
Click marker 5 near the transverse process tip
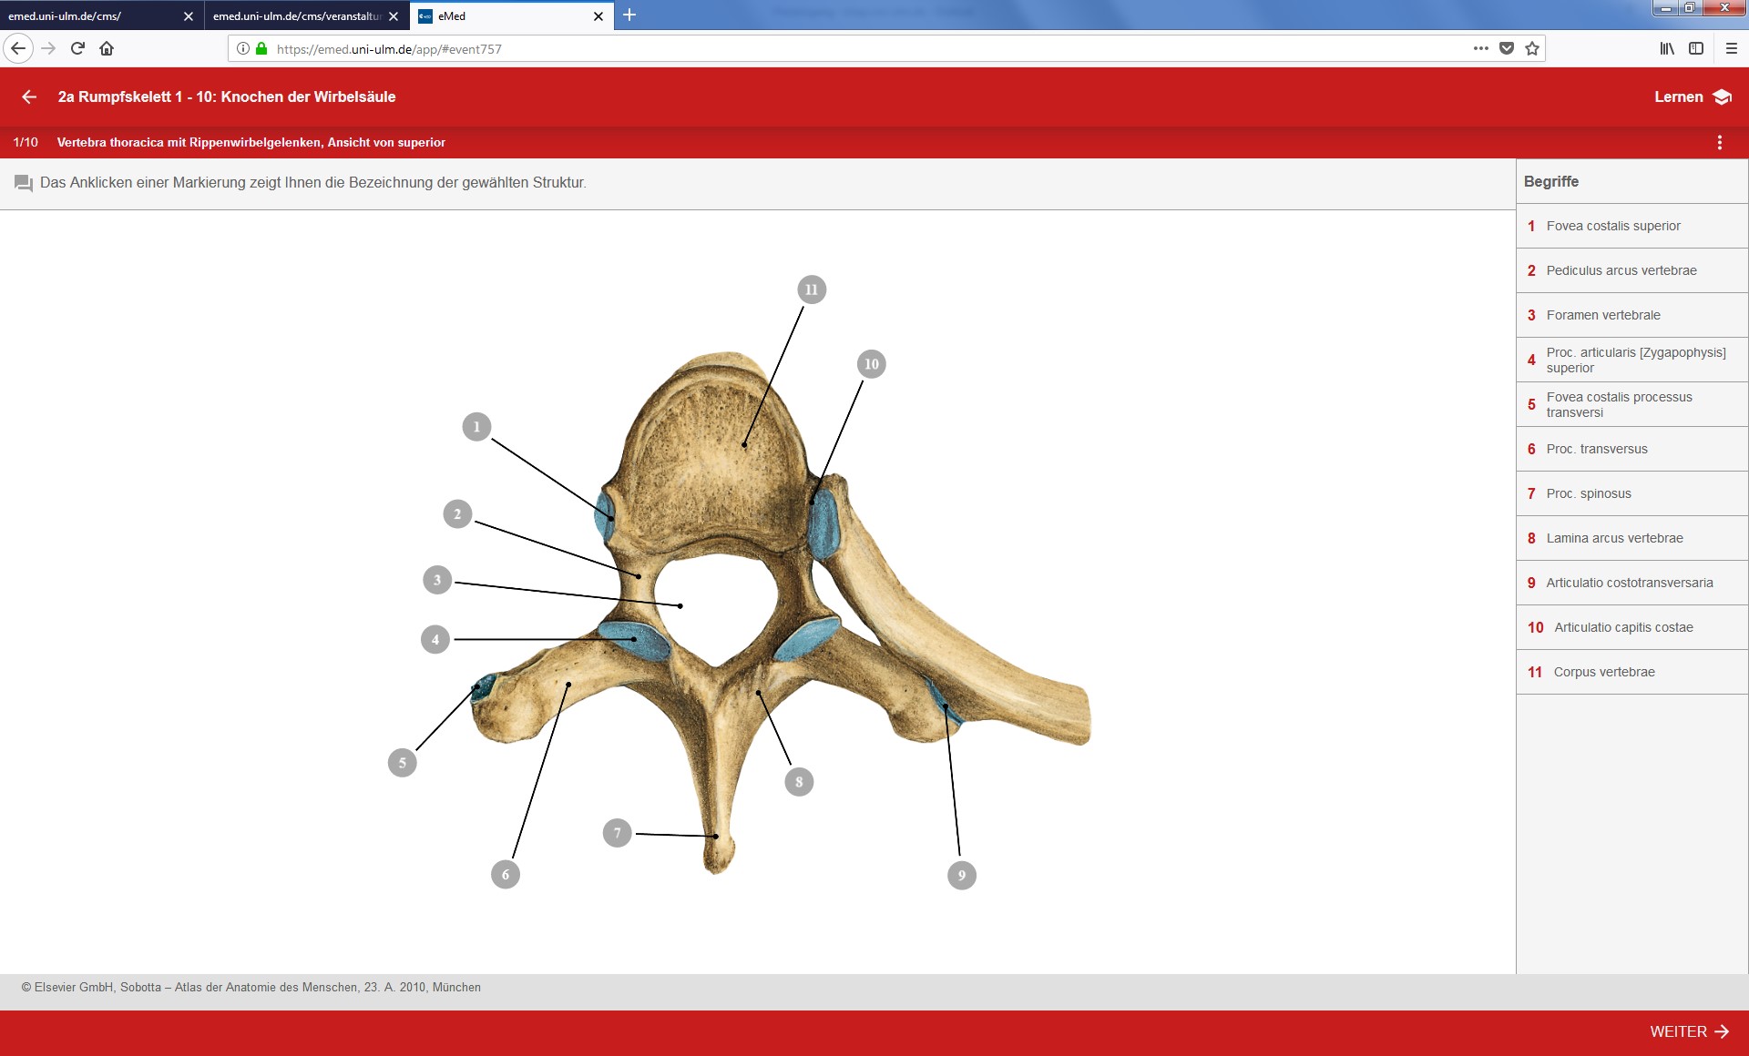(x=402, y=763)
